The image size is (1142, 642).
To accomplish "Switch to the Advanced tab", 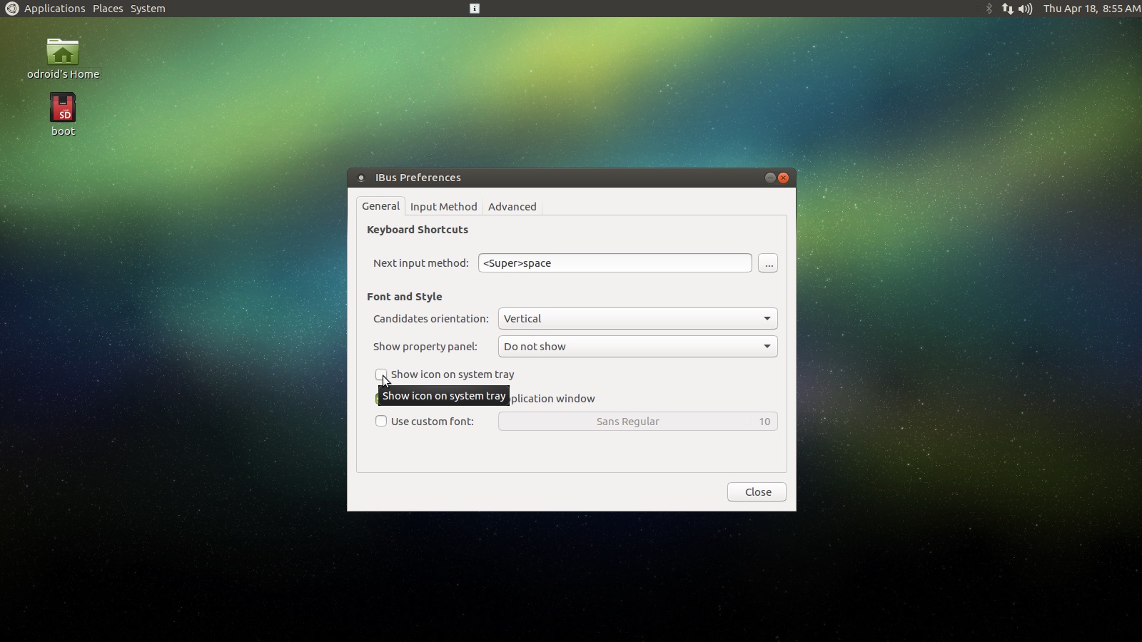I will (x=512, y=207).
